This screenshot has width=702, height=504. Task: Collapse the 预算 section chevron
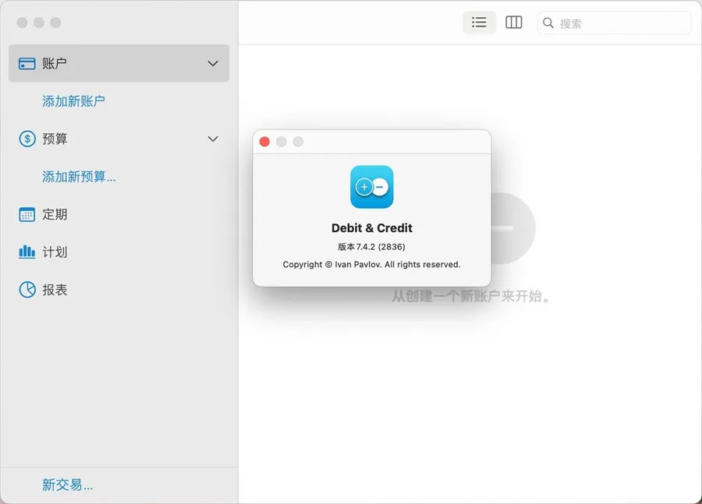213,139
